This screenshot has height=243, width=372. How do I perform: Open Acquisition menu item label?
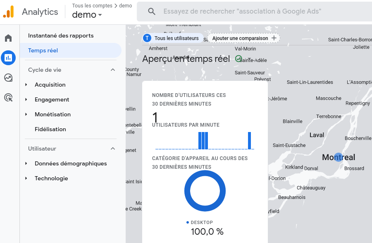click(50, 85)
